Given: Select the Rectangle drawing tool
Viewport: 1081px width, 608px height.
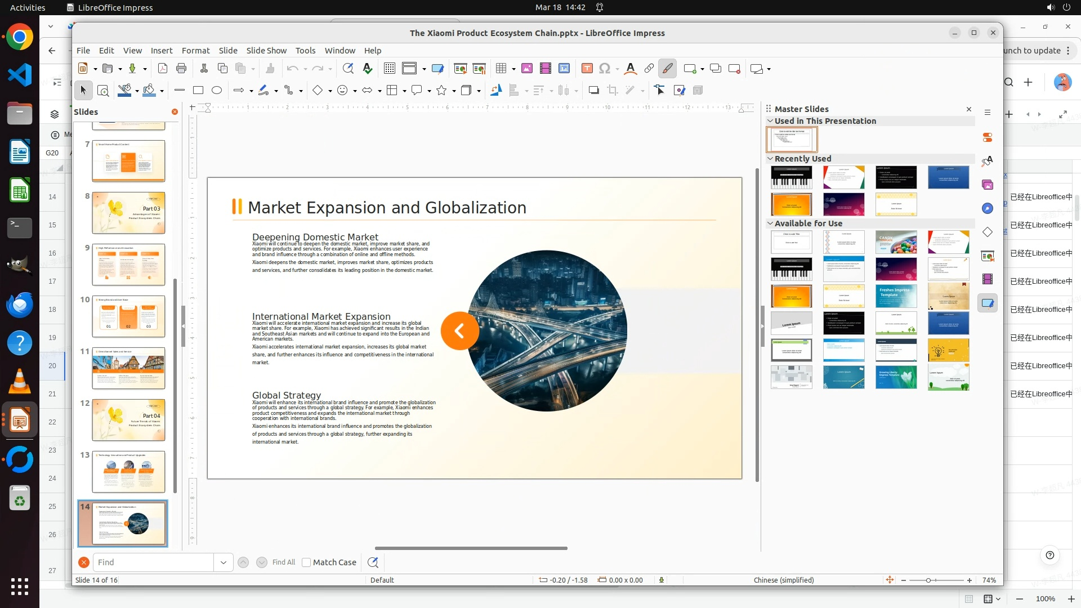Looking at the screenshot, I should click(x=198, y=90).
